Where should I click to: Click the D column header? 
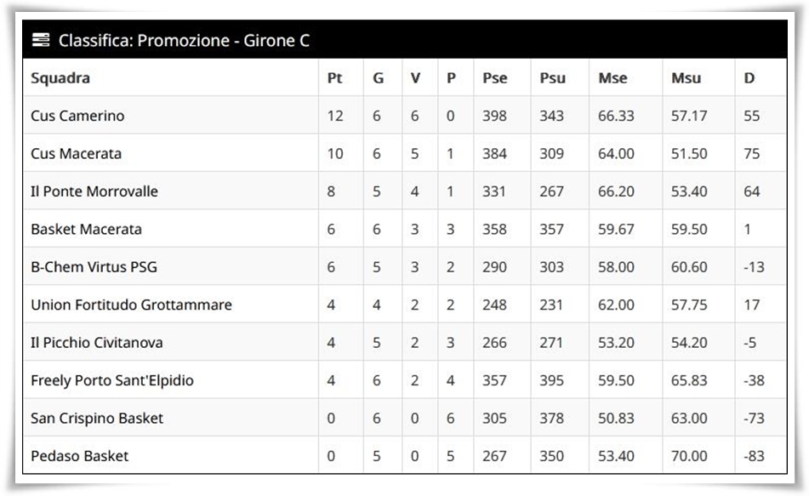(x=749, y=78)
